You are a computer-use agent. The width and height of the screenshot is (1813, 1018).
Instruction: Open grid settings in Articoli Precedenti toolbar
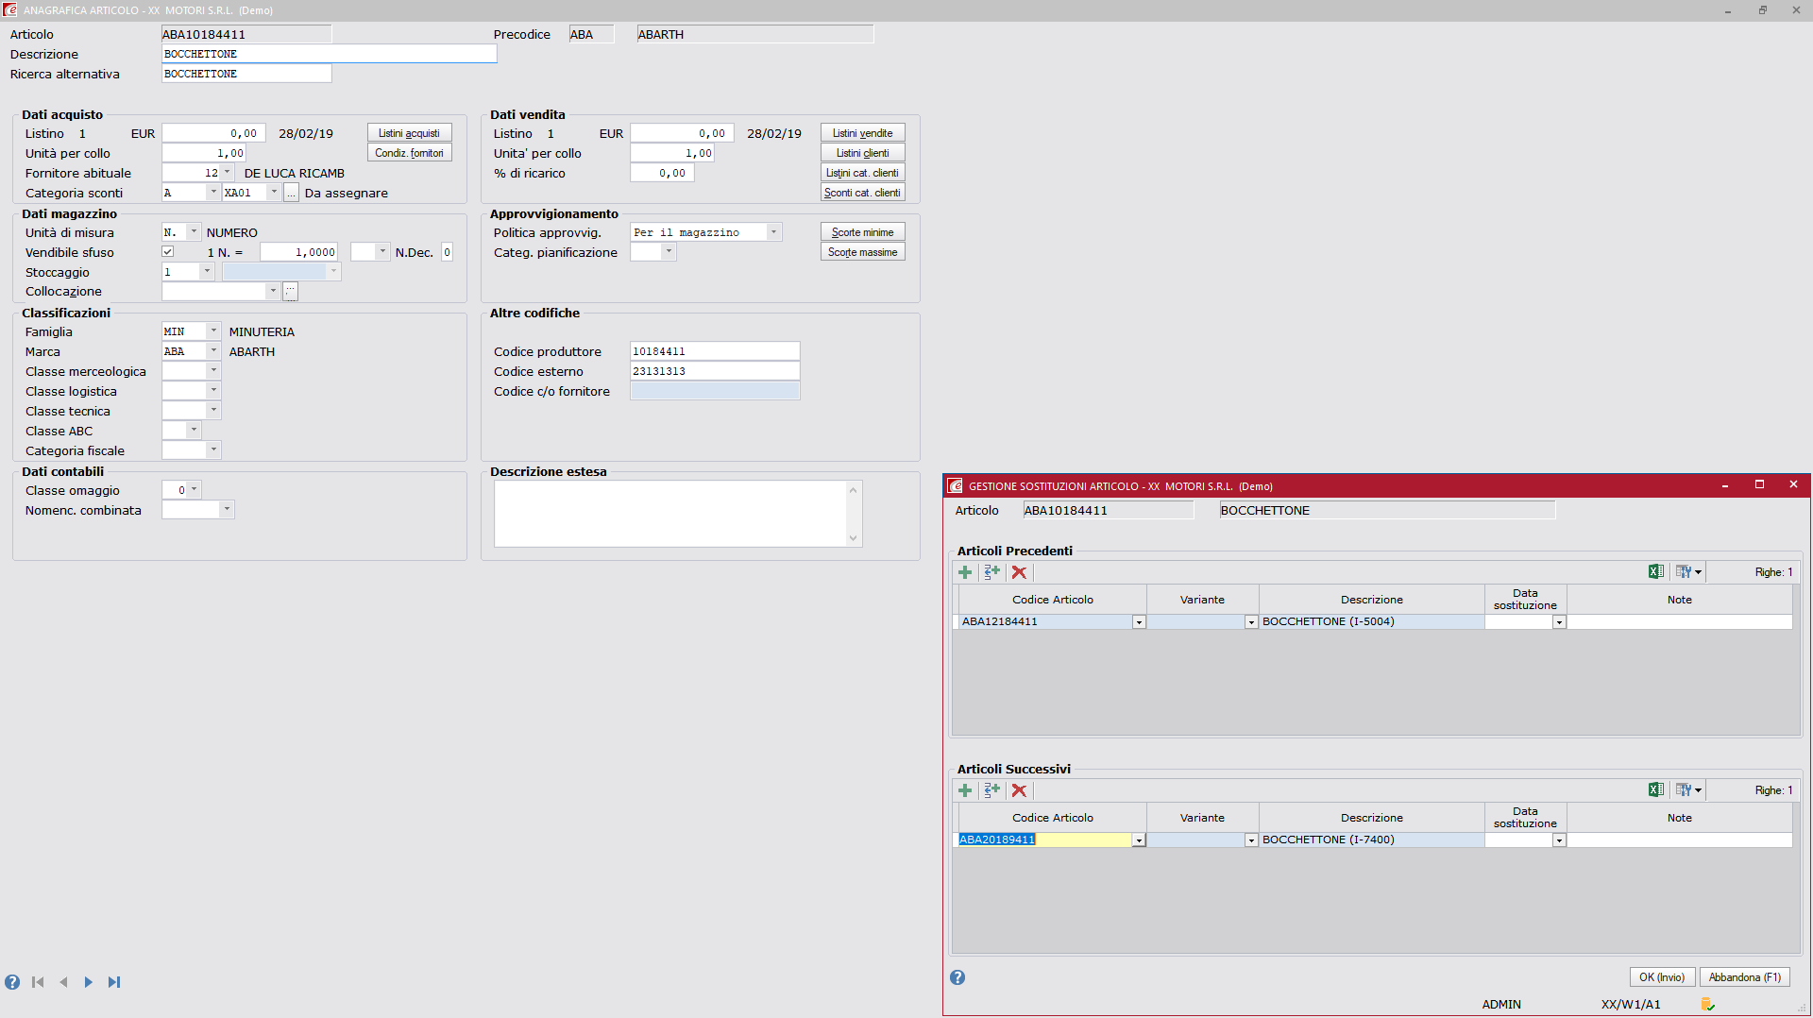pyautogui.click(x=1688, y=571)
